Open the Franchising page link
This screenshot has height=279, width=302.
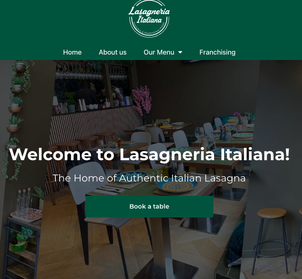(217, 52)
